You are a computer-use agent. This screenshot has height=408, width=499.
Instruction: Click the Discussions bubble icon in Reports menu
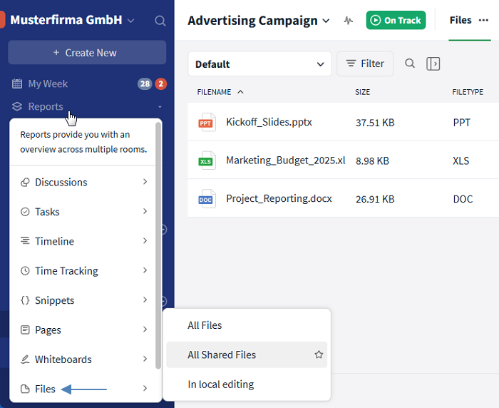coord(25,182)
